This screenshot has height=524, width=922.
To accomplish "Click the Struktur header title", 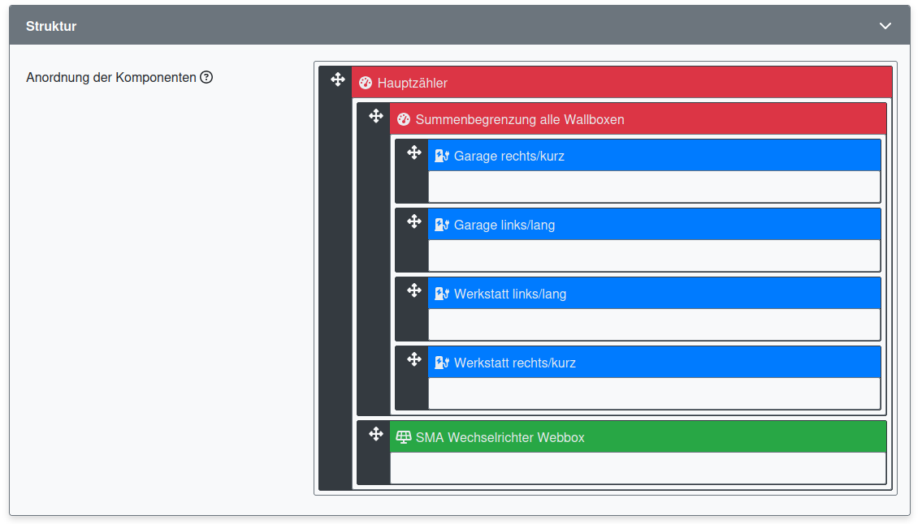I will 51,26.
